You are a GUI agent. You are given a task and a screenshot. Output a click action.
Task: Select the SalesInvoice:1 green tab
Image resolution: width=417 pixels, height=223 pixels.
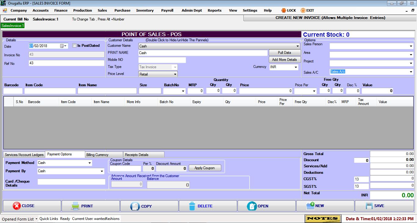pos(13,26)
